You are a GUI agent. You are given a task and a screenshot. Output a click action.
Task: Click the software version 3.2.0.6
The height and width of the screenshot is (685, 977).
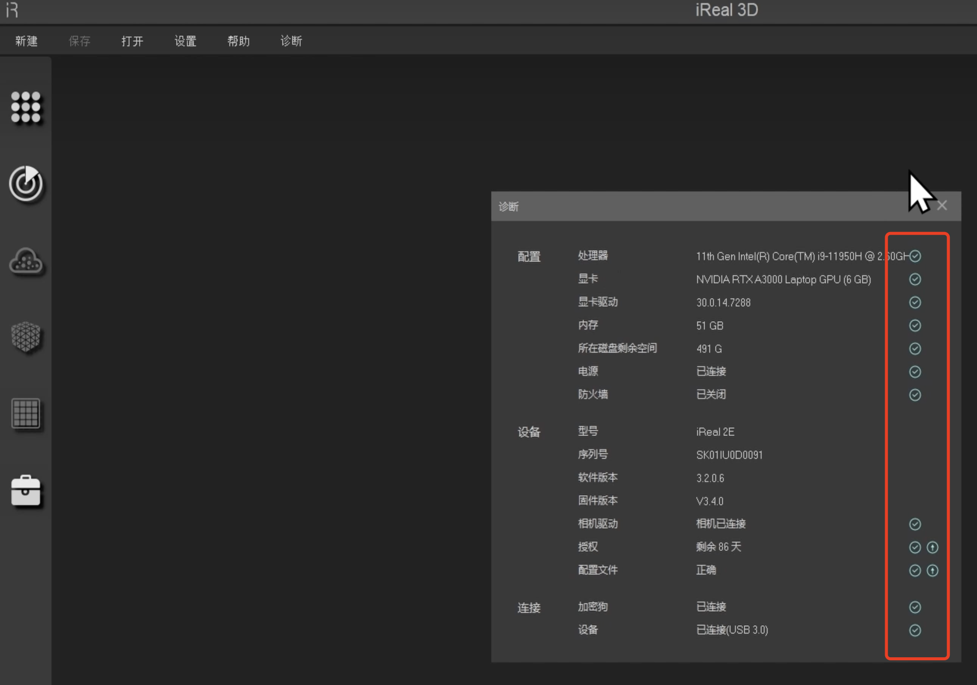[710, 478]
